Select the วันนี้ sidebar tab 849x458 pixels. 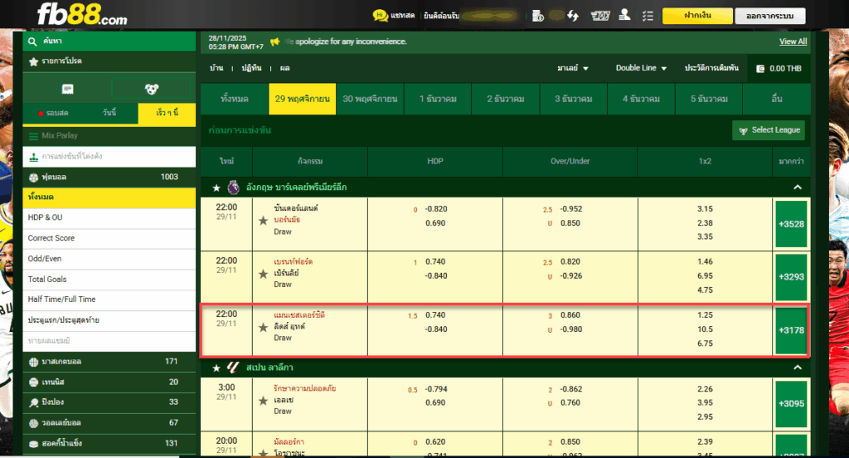click(x=109, y=114)
